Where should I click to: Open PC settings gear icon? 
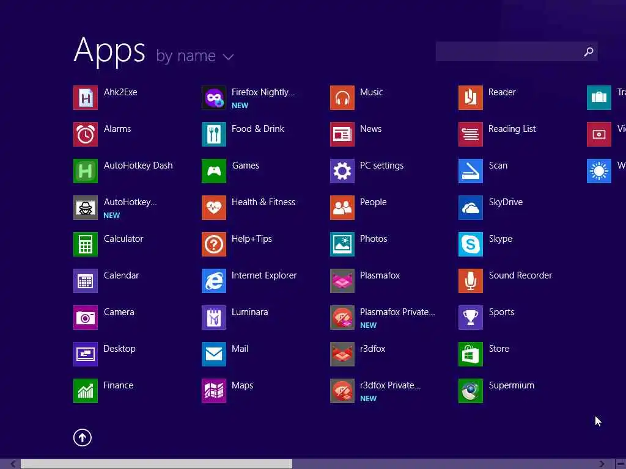tap(342, 171)
